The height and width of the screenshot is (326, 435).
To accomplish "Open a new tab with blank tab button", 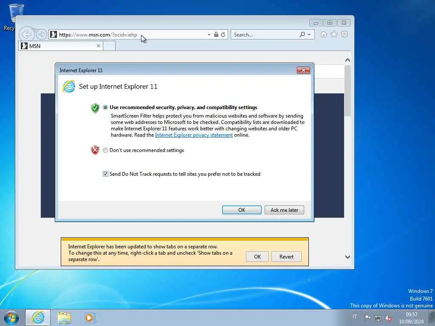I will pos(109,46).
